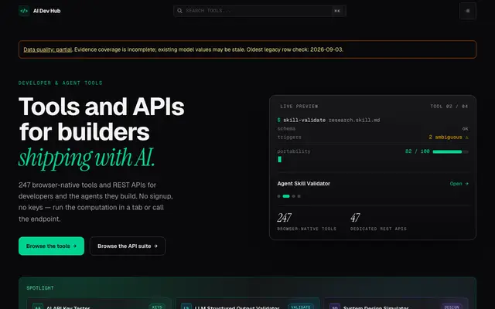
Task: Follow the "Open →" link for Agent Skill Validator
Action: pos(459,184)
